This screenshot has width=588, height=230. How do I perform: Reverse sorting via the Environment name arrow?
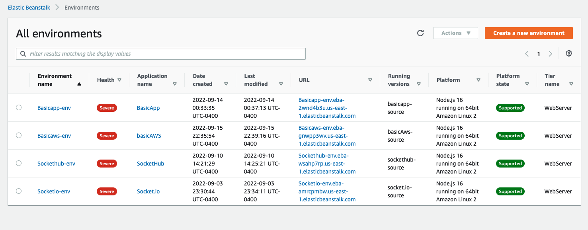(79, 84)
